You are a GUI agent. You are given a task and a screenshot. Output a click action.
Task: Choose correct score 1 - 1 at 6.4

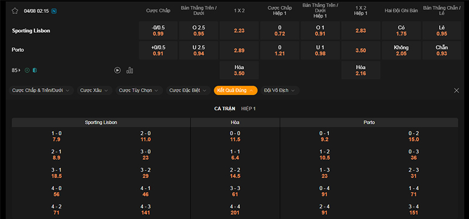(x=235, y=155)
